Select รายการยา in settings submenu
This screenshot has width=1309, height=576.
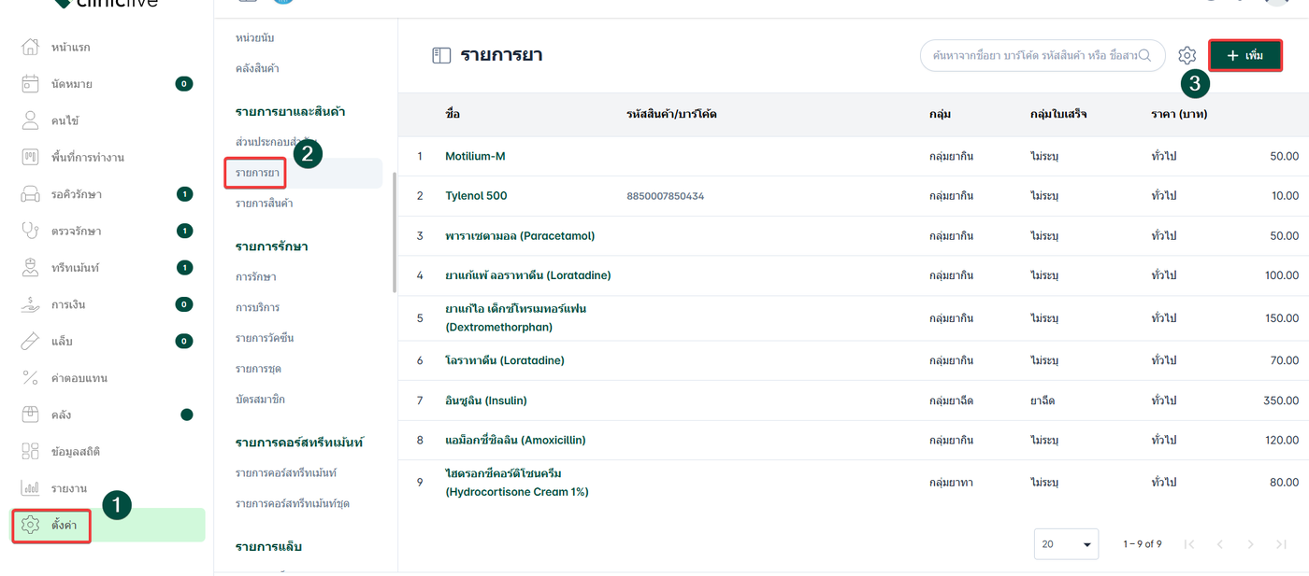(x=257, y=174)
